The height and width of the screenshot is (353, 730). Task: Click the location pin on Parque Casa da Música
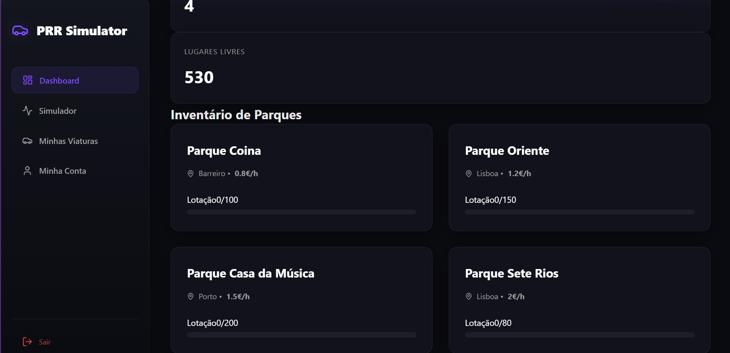pyautogui.click(x=190, y=296)
